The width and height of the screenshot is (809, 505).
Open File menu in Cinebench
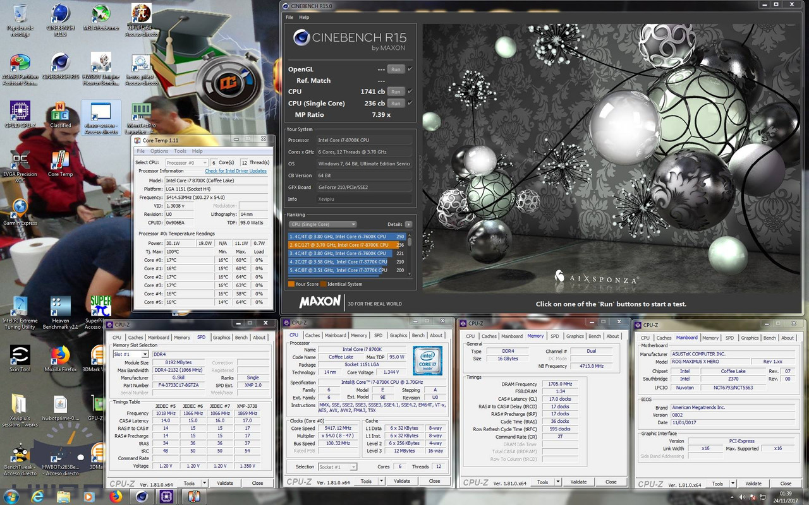(289, 17)
